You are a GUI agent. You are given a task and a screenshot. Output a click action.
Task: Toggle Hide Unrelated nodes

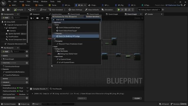[56, 10]
